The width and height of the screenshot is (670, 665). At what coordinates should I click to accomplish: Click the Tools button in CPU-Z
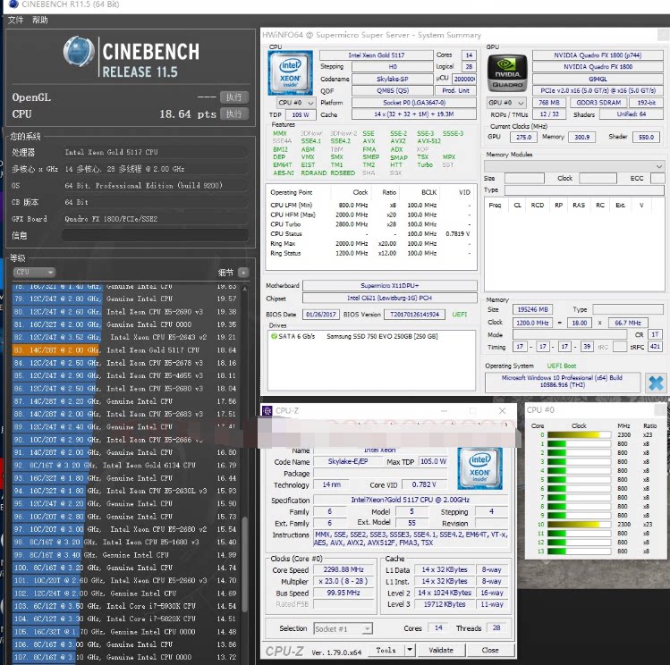pyautogui.click(x=386, y=650)
